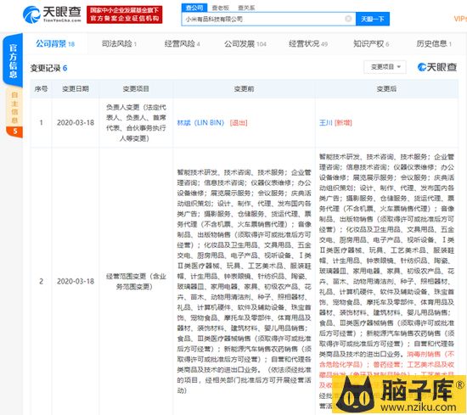Select the 查关系 search tab
The width and height of the screenshot is (467, 415).
246,8
